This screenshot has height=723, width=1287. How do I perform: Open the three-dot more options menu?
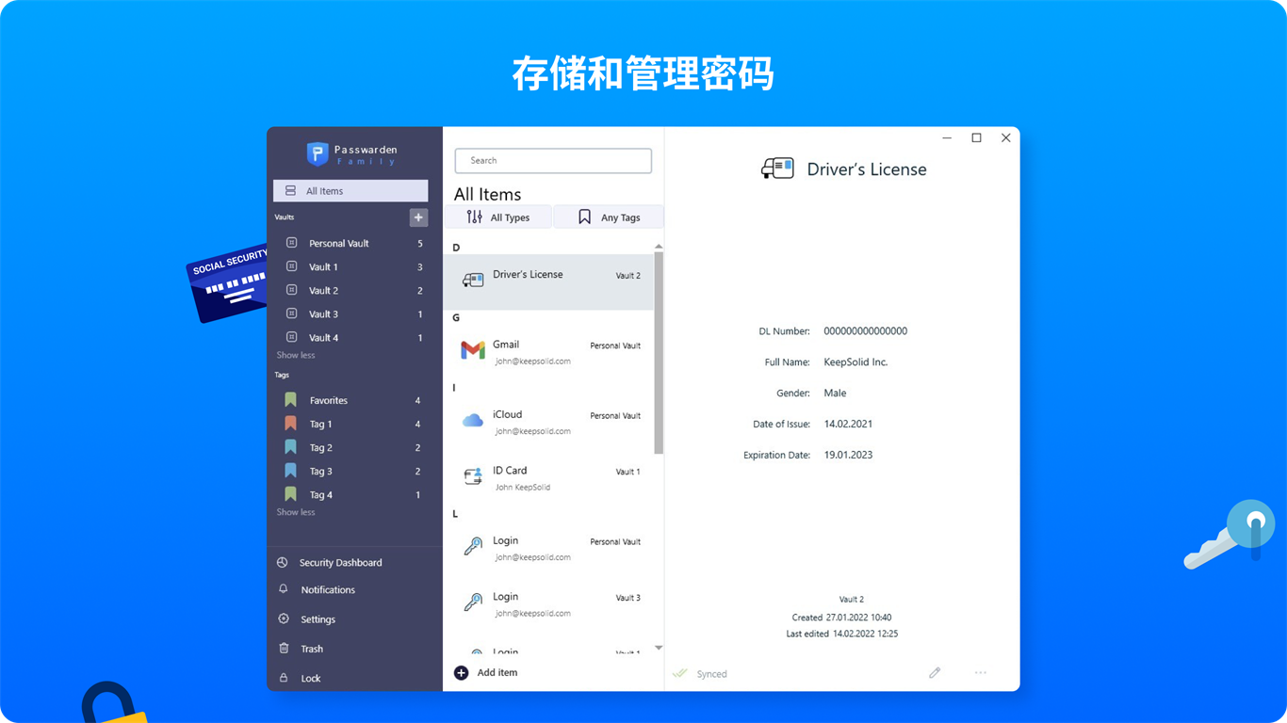pyautogui.click(x=980, y=672)
